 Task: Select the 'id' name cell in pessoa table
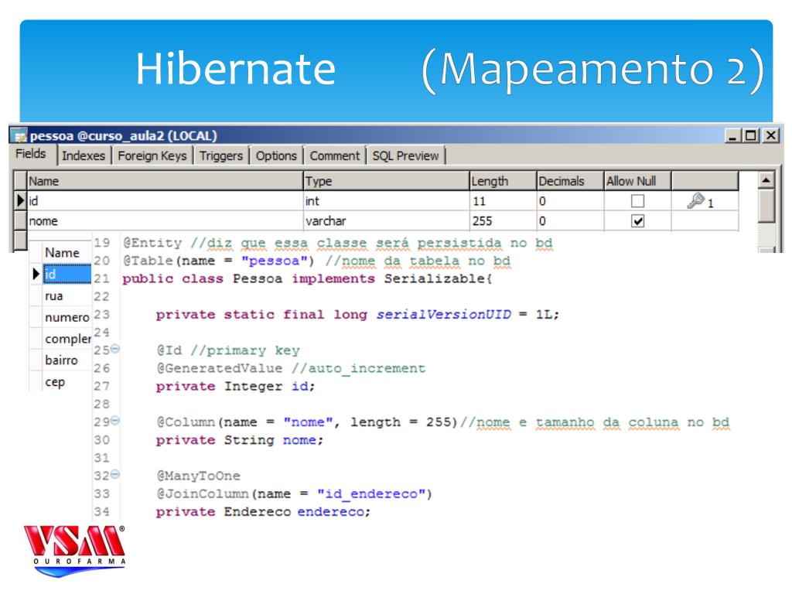[165, 201]
